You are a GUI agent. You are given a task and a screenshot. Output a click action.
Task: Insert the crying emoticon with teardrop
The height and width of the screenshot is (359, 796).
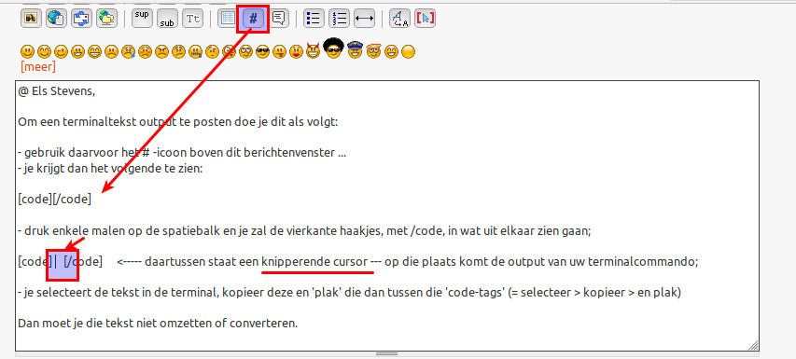click(128, 51)
